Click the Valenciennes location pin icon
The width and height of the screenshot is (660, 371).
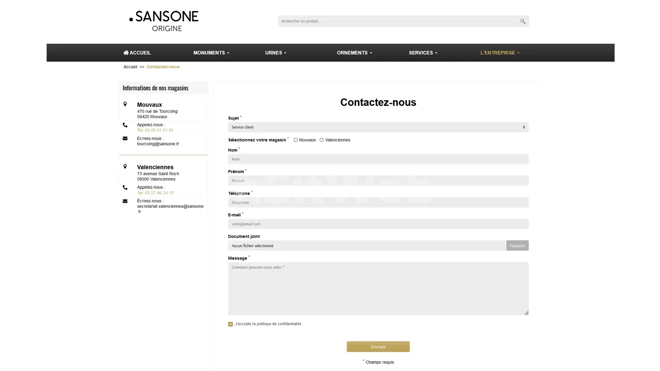click(125, 167)
